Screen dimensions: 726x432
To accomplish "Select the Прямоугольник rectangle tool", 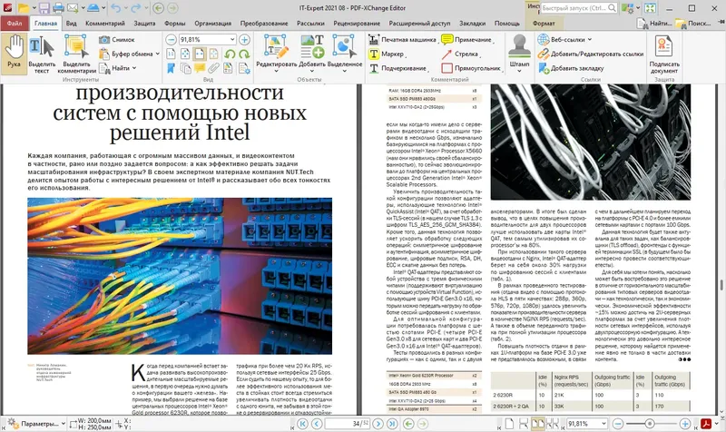I will 471,69.
